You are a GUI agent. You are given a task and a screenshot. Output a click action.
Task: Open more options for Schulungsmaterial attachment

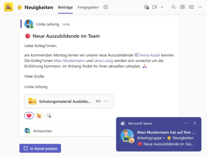click(x=106, y=101)
